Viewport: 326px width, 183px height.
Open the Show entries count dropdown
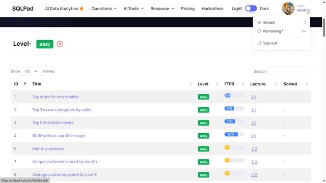click(31, 71)
